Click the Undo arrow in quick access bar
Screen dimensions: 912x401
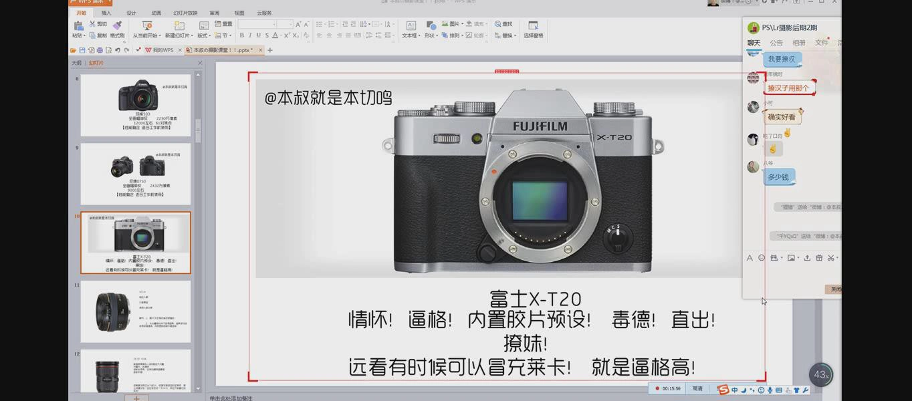pyautogui.click(x=118, y=50)
